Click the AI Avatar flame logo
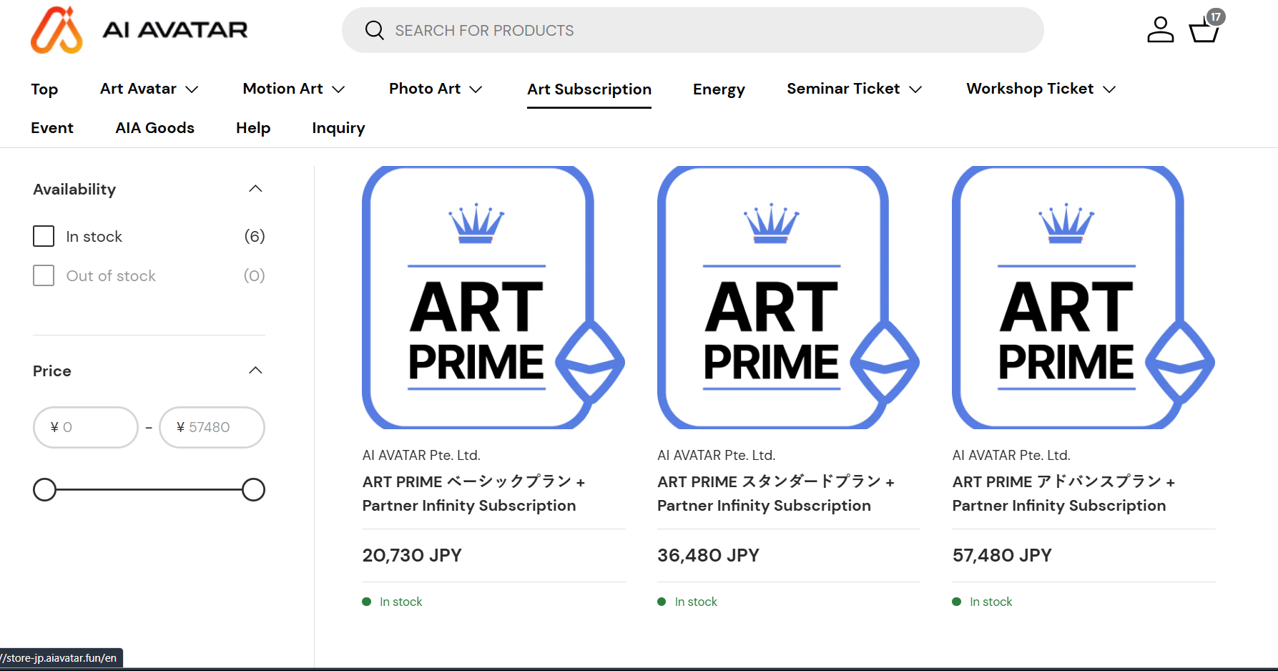 tap(56, 30)
